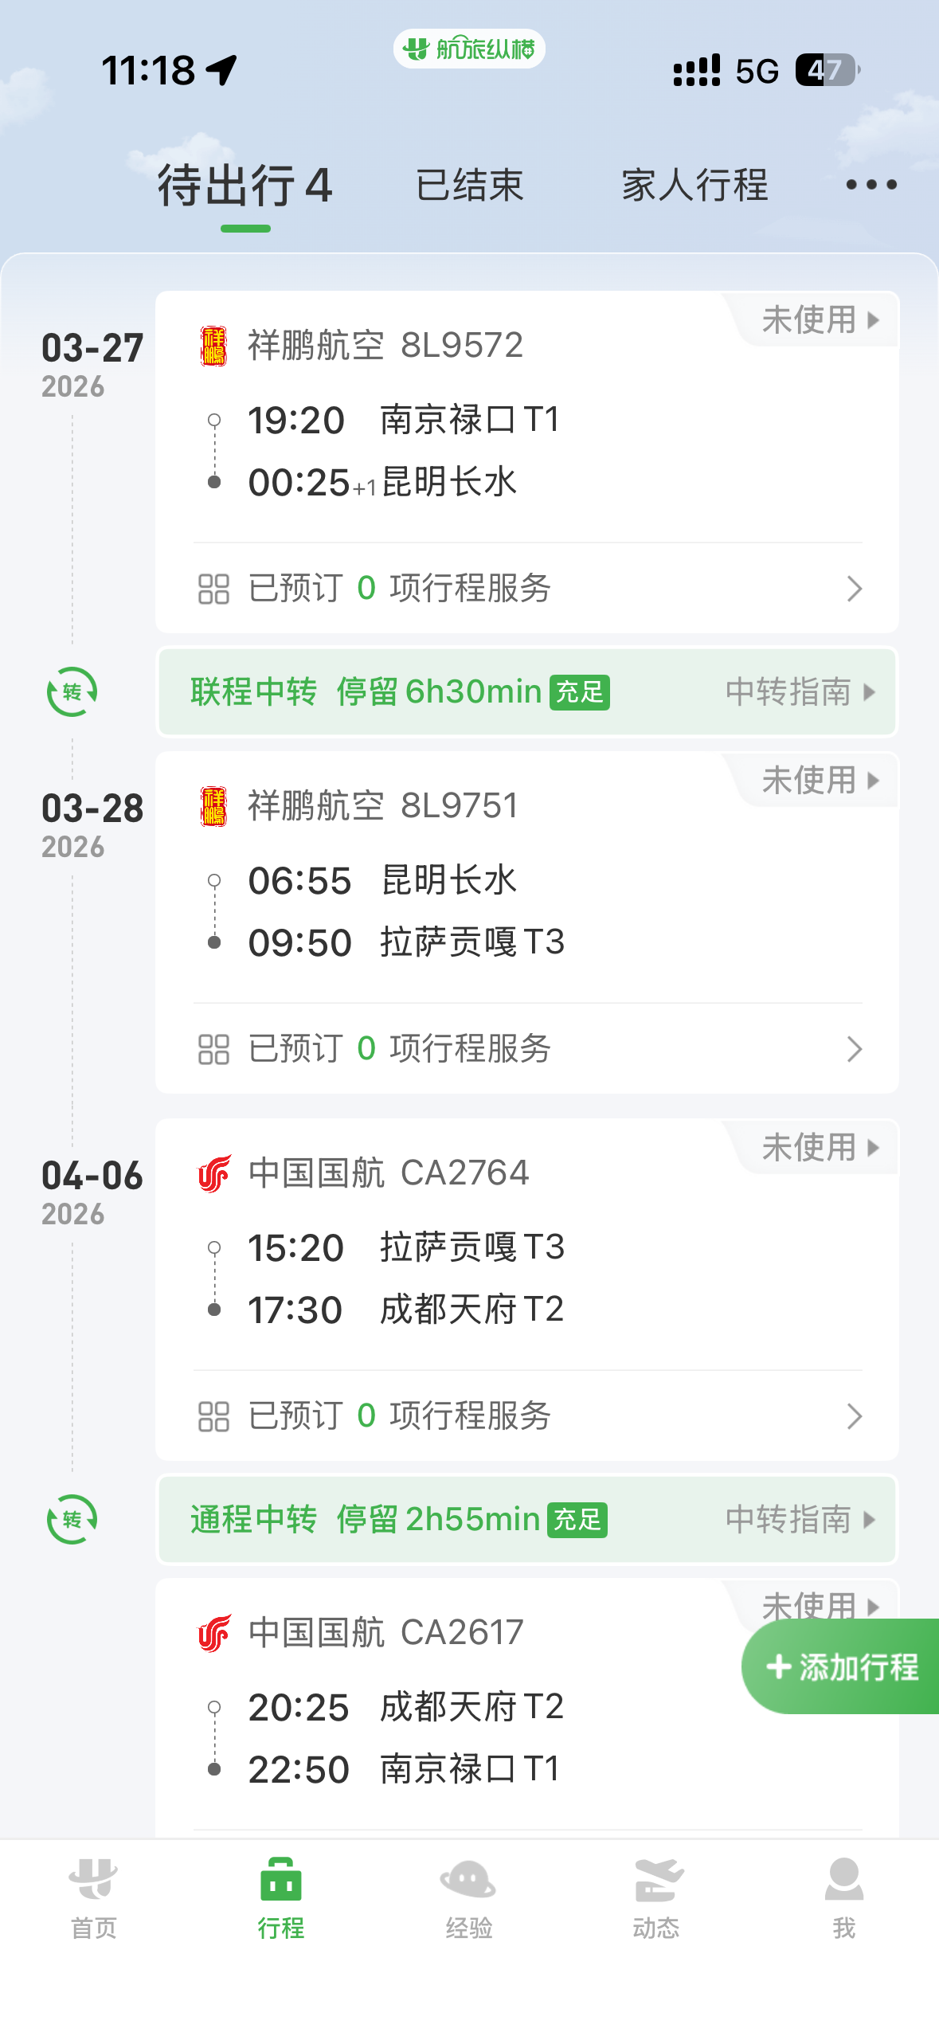Tap the 添加行程 add trip button
This screenshot has width=939, height=2036.
point(842,1666)
